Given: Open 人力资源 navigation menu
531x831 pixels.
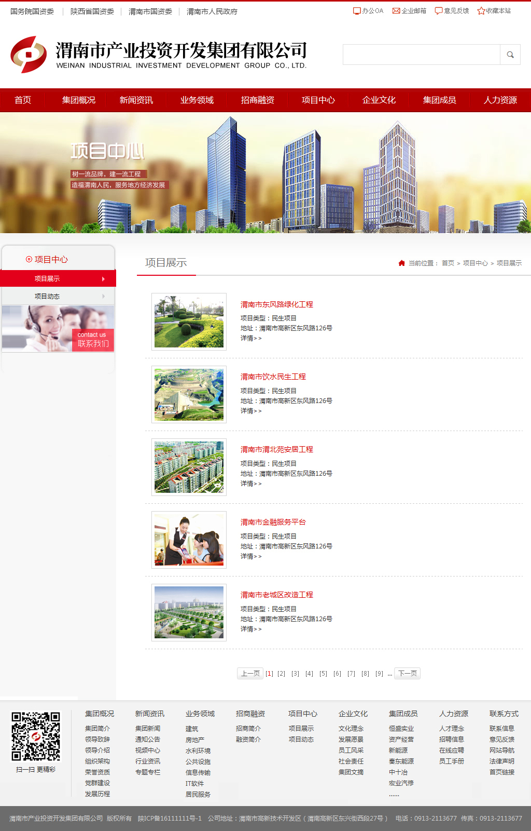Looking at the screenshot, I should (x=500, y=100).
